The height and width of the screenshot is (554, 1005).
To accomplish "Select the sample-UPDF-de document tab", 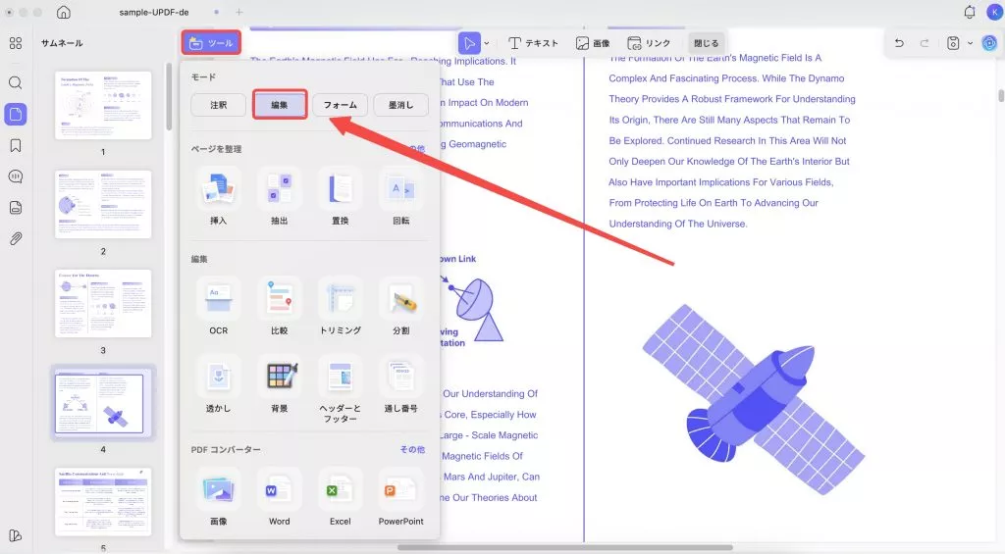I will (x=154, y=12).
